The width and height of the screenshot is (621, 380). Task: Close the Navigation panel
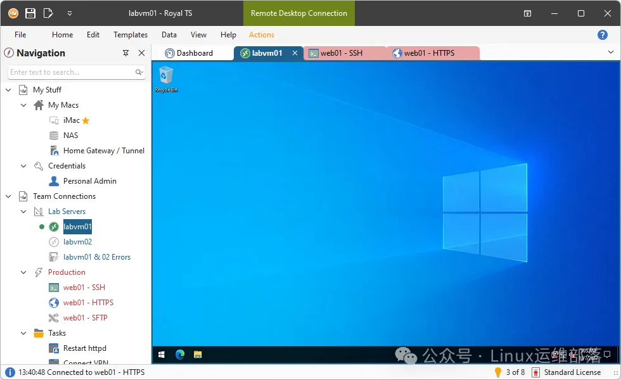point(141,53)
